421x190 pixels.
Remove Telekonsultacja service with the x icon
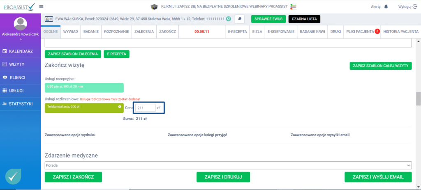(x=120, y=107)
